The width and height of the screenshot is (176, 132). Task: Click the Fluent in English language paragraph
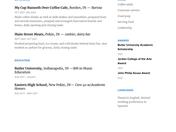click(x=134, y=102)
